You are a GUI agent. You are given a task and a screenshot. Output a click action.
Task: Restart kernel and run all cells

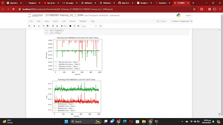78,26
